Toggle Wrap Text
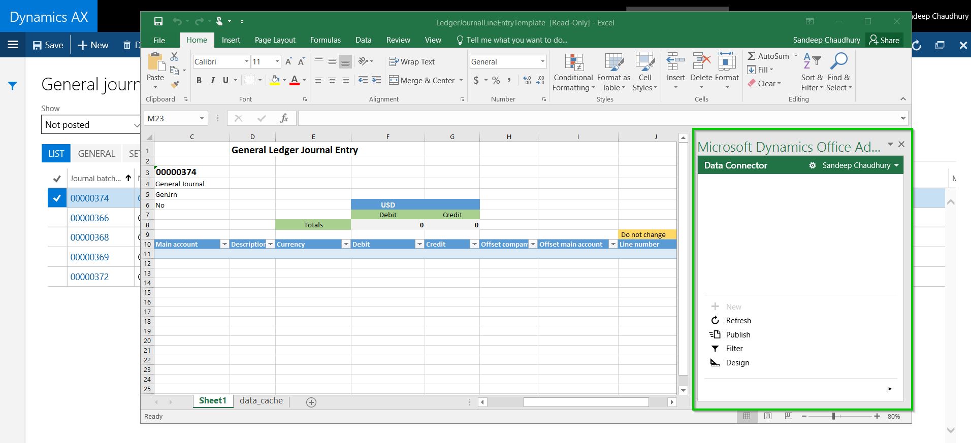The image size is (971, 443). [412, 61]
